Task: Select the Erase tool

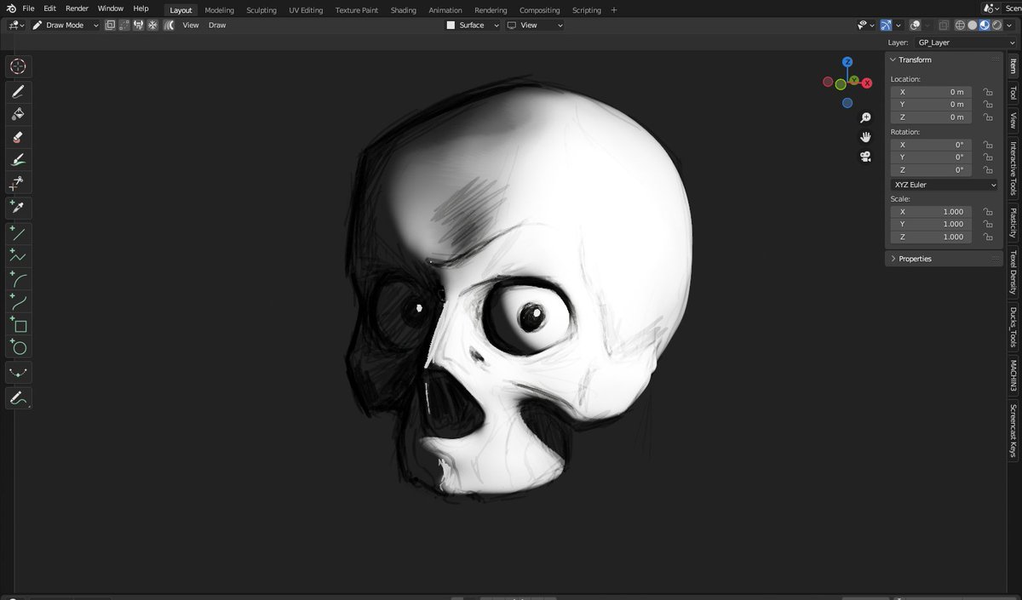Action: point(19,137)
